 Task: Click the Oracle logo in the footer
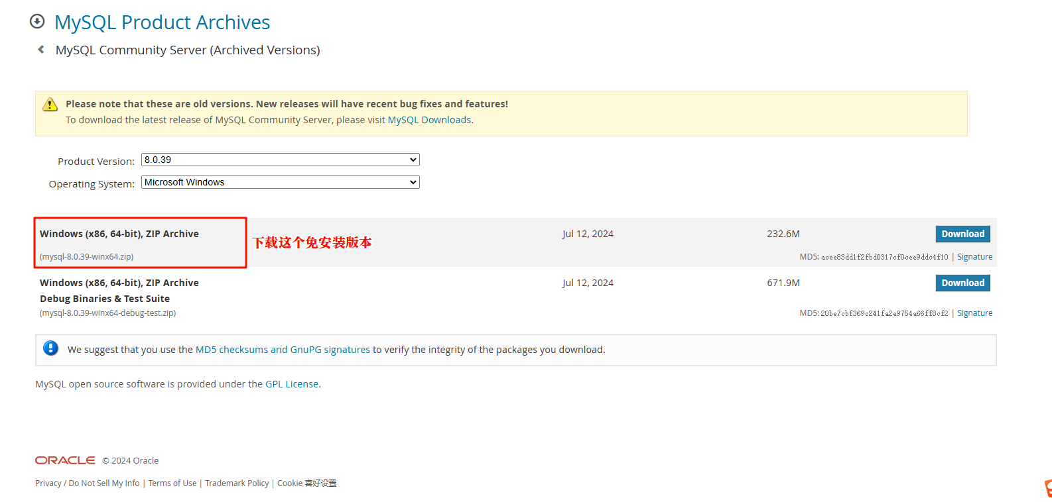click(x=65, y=460)
